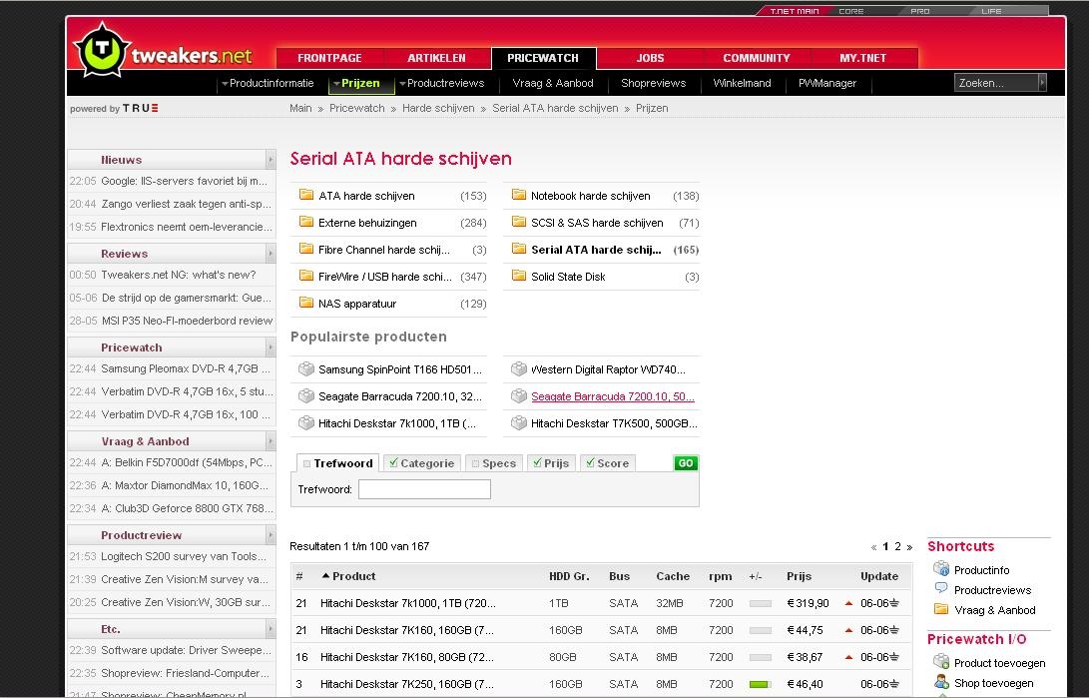Toggle the Prijs filter checkbox
Image resolution: width=1089 pixels, height=698 pixels.
coord(537,462)
